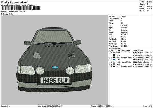Screen dimensions: 153x108
Task: Click the barcode under the worksheet title
Action: point(17,8)
